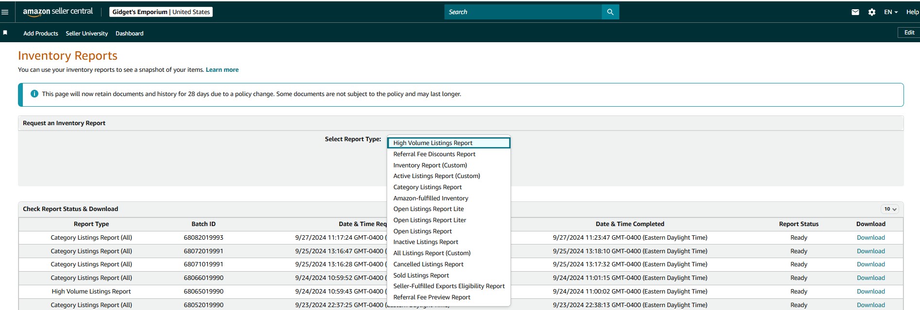The width and height of the screenshot is (920, 310).
Task: Click Request an Inventory Report heading
Action: (x=64, y=123)
